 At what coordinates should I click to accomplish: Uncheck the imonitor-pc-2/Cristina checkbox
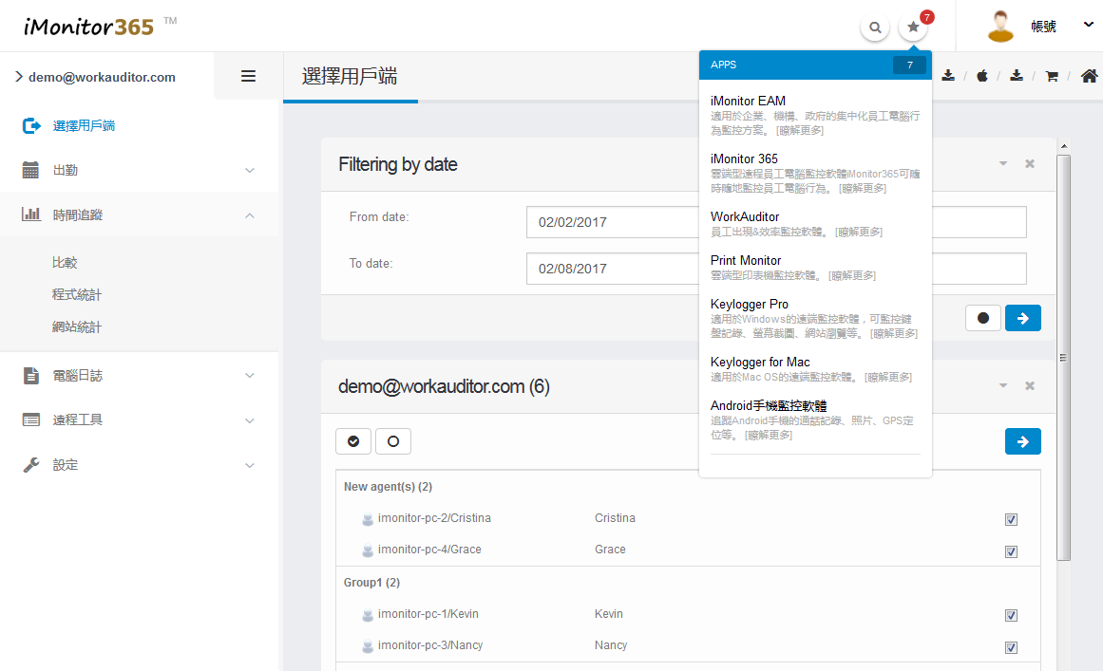(1011, 519)
